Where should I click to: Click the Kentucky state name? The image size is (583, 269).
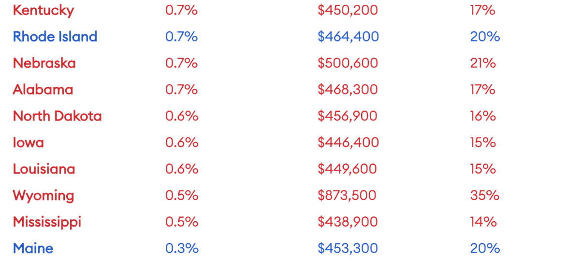point(43,11)
